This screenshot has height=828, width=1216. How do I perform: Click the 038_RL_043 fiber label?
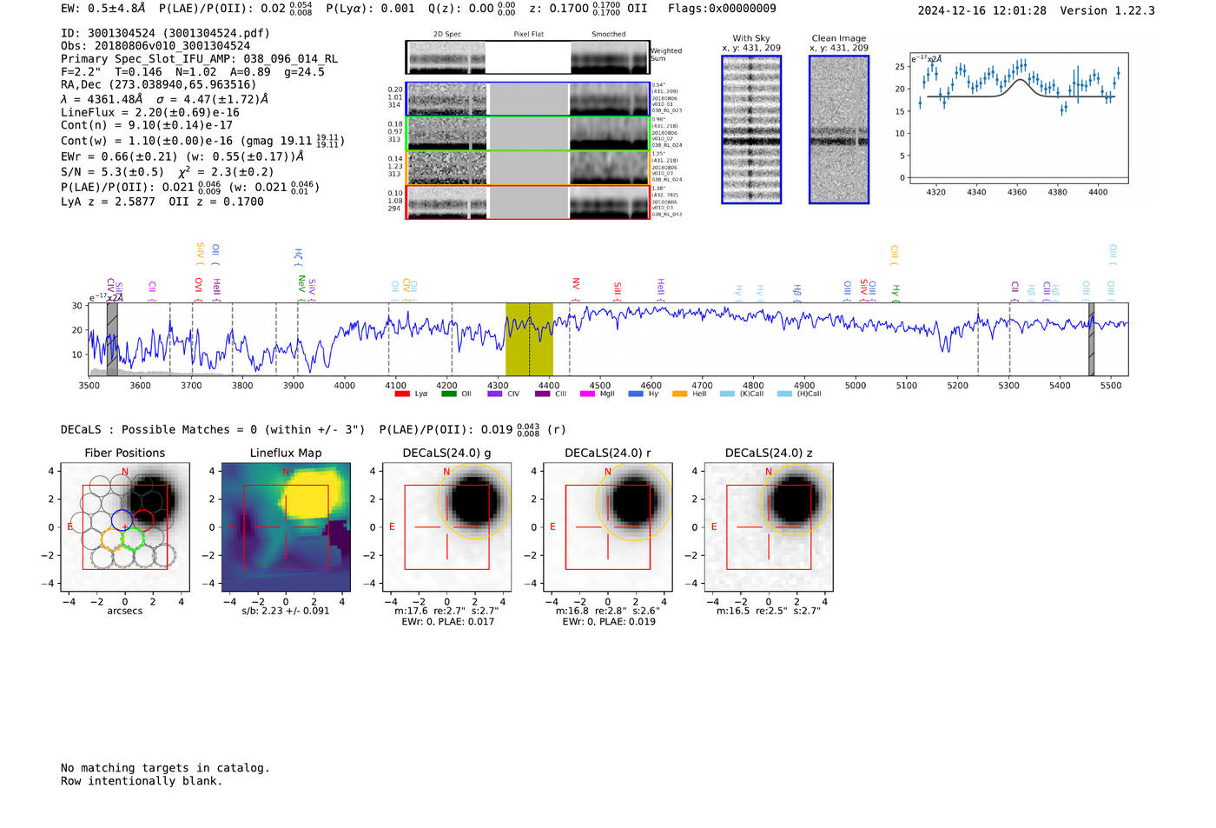667,215
